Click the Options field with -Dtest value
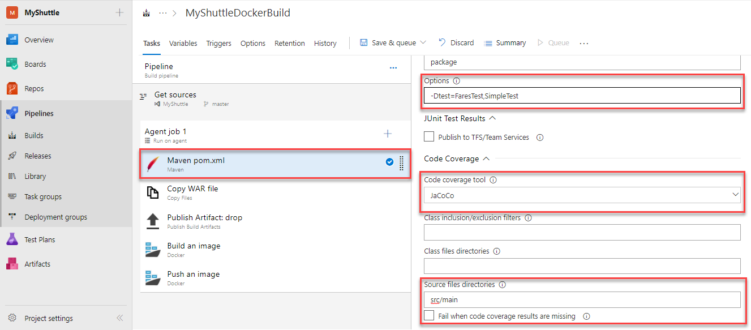This screenshot has width=751, height=330. pyautogui.click(x=582, y=96)
